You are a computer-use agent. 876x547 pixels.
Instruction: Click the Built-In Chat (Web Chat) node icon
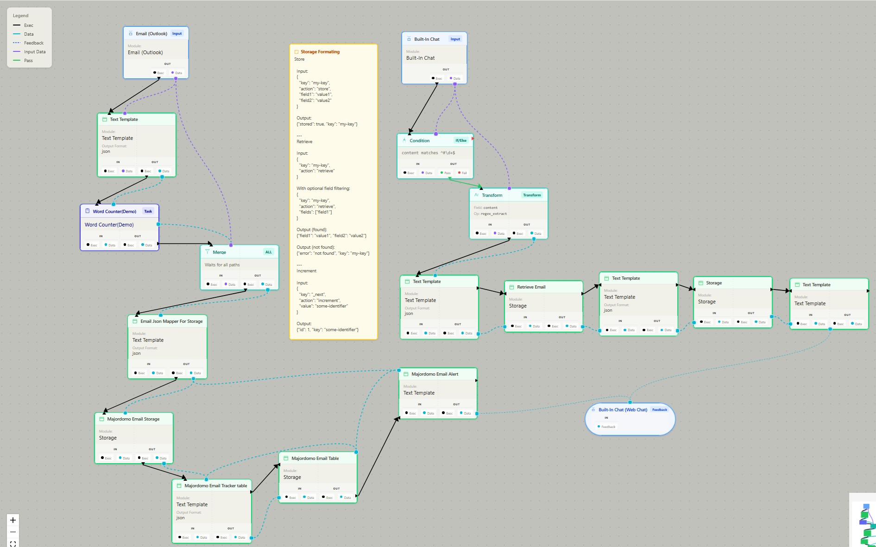coord(593,409)
